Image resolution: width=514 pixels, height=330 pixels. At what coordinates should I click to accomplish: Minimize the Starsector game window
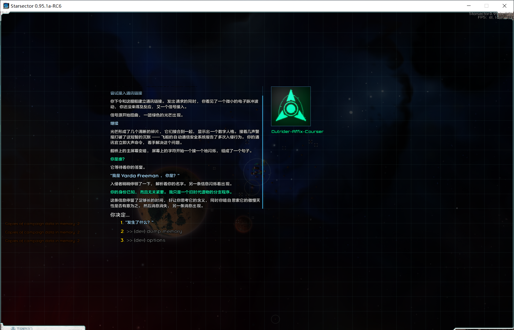(469, 6)
